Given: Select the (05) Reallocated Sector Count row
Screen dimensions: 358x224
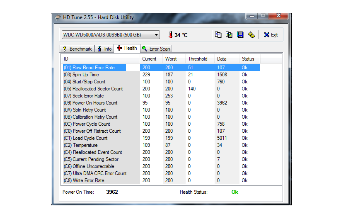Looking at the screenshot, I should (x=162, y=89).
